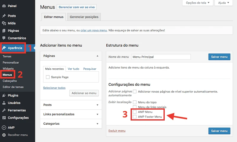The height and width of the screenshot is (142, 237).
Task: Expand the Links personalizados panel arrow
Action: click(x=97, y=114)
